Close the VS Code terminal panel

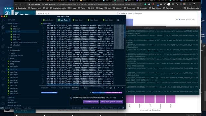[122, 88]
